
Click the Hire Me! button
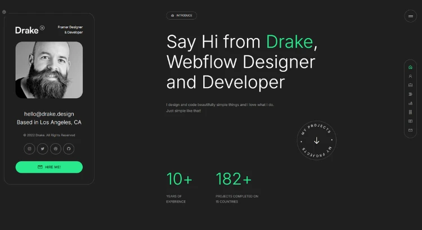pos(49,167)
